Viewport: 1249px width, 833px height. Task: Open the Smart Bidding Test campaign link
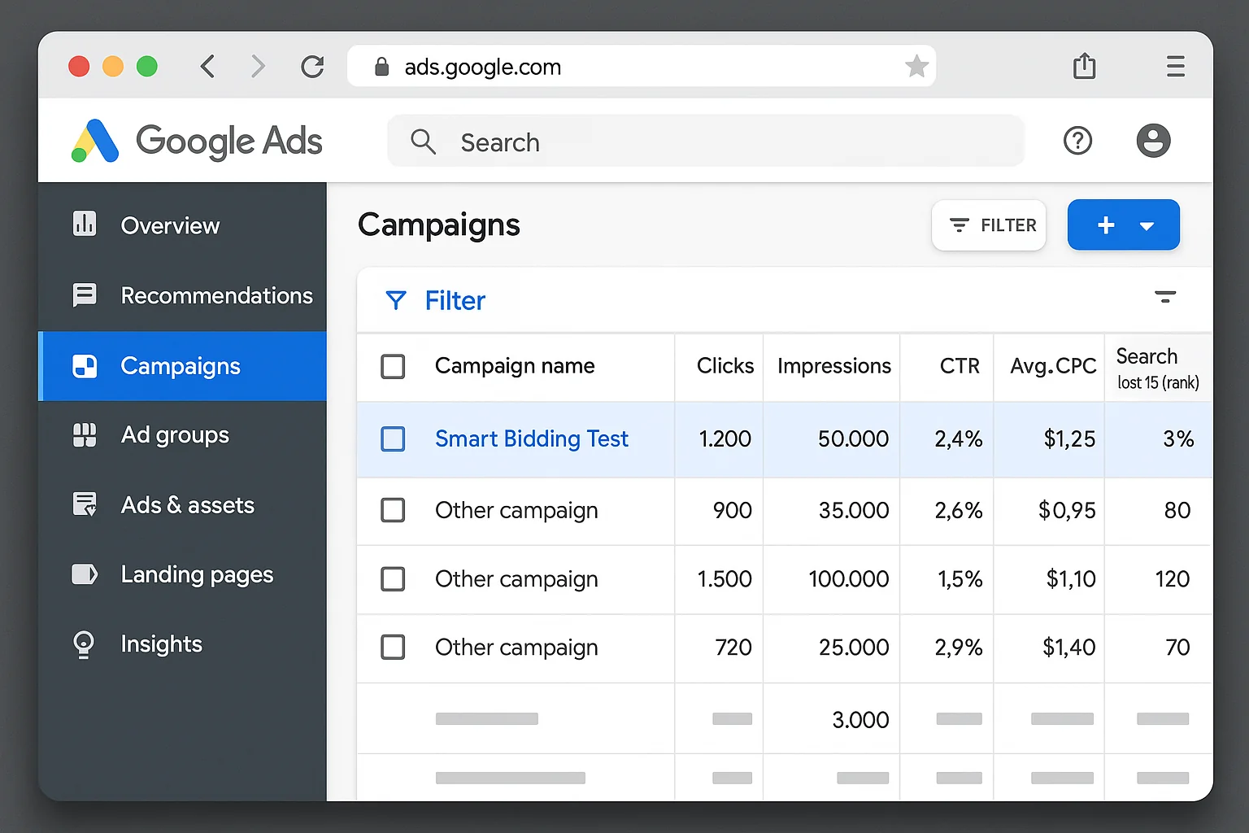point(532,438)
